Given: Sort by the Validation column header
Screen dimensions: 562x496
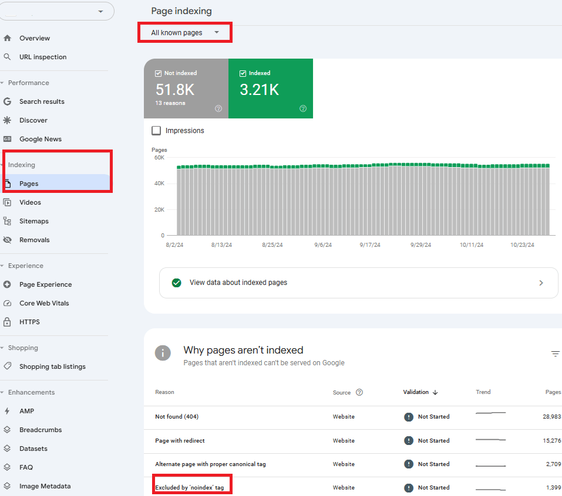Looking at the screenshot, I should [416, 392].
